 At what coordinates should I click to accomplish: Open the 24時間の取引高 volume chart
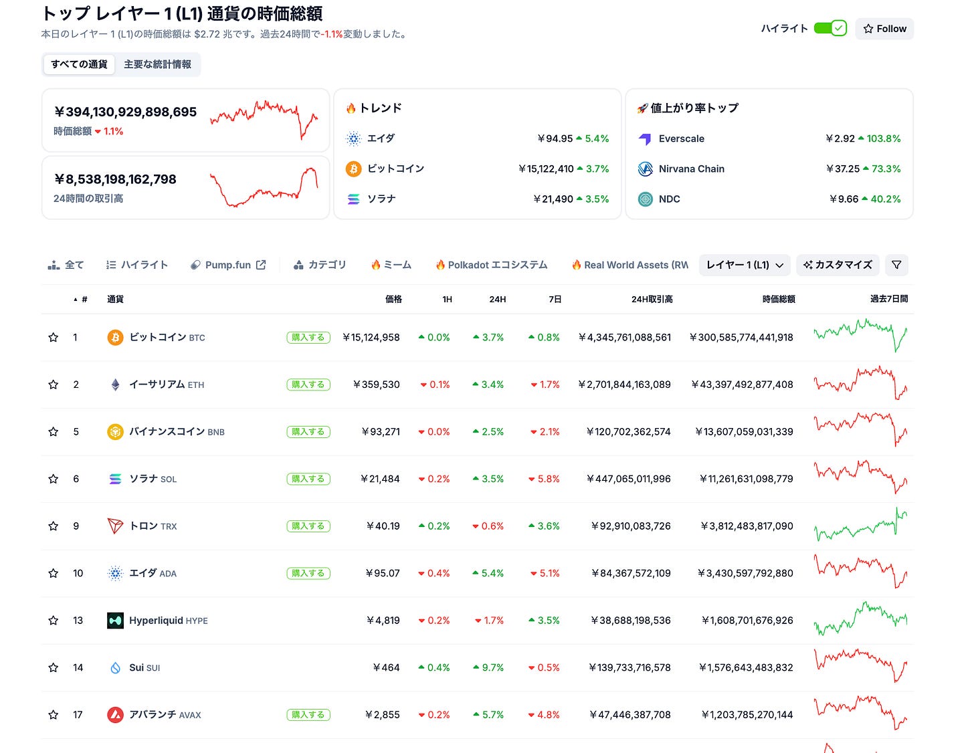click(264, 188)
